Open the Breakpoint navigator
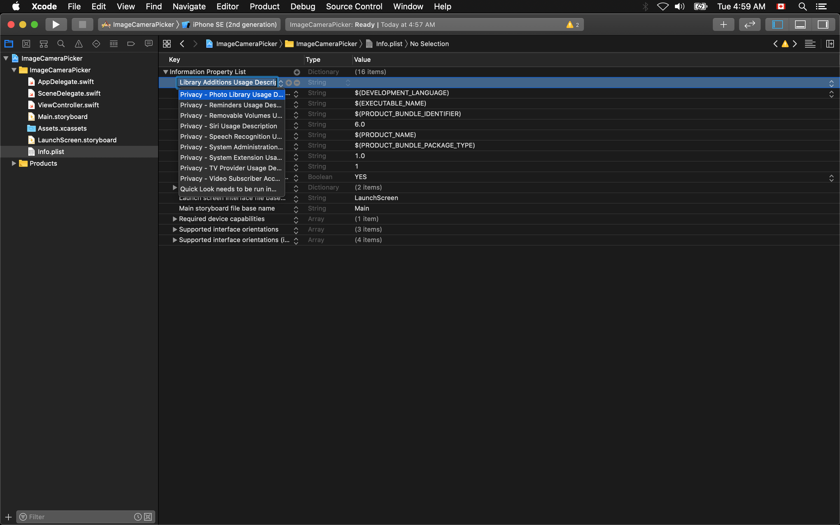This screenshot has width=840, height=525. [x=131, y=44]
